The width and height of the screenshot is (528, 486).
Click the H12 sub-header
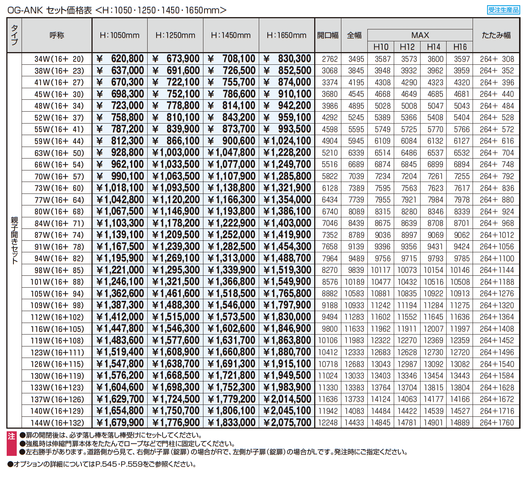pos(407,47)
